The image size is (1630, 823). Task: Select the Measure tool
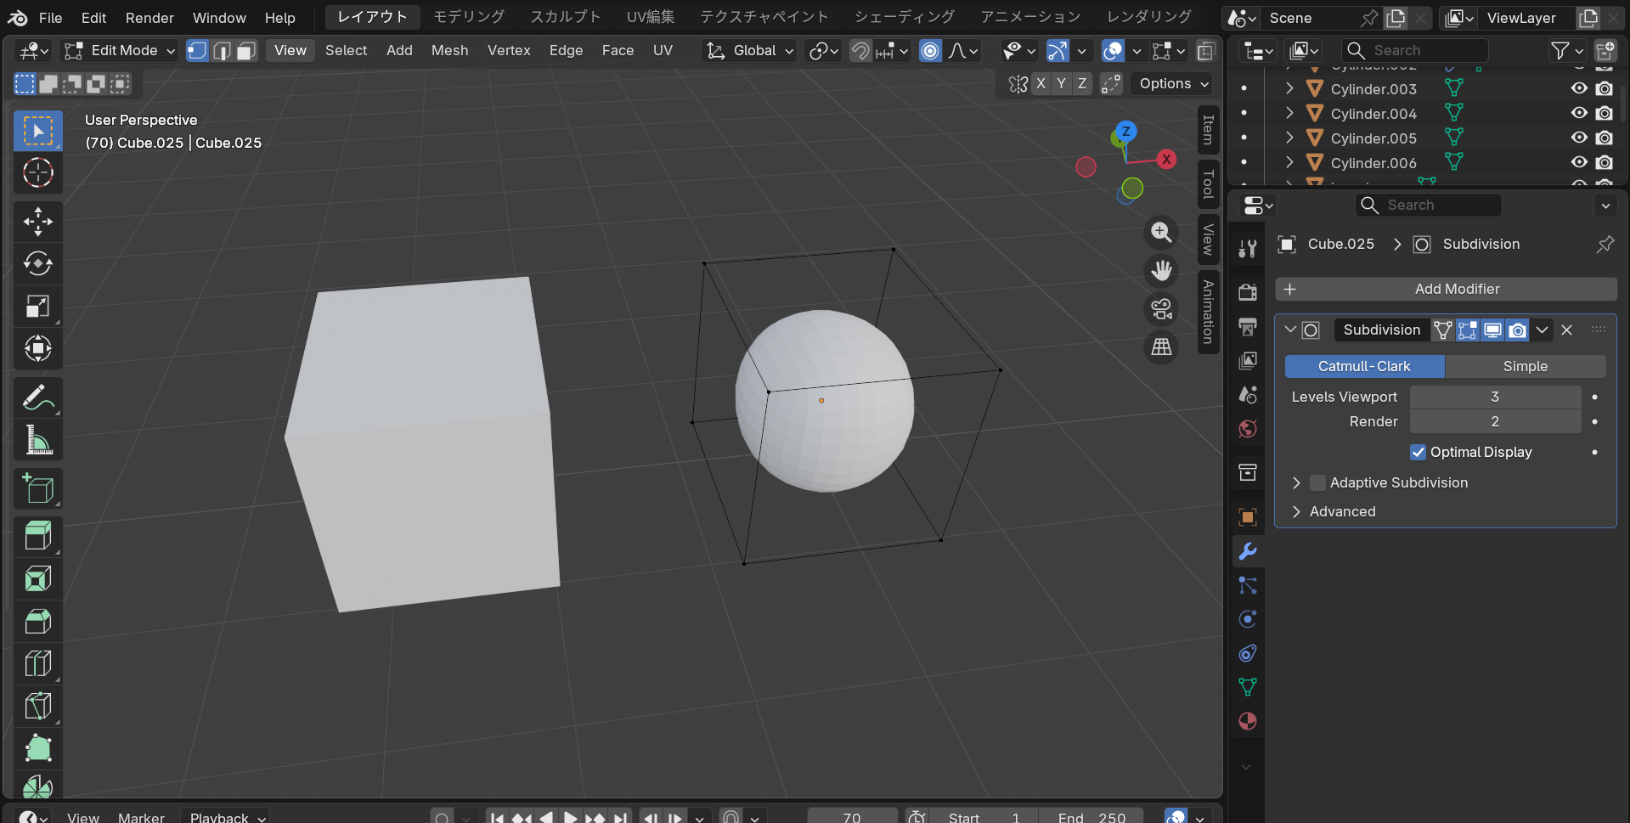(37, 440)
